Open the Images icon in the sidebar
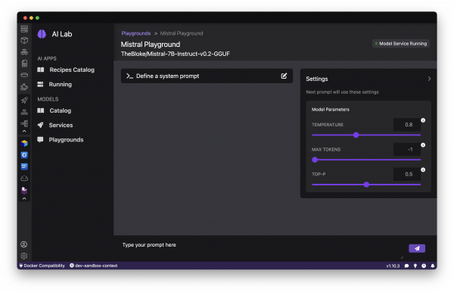 (x=24, y=64)
